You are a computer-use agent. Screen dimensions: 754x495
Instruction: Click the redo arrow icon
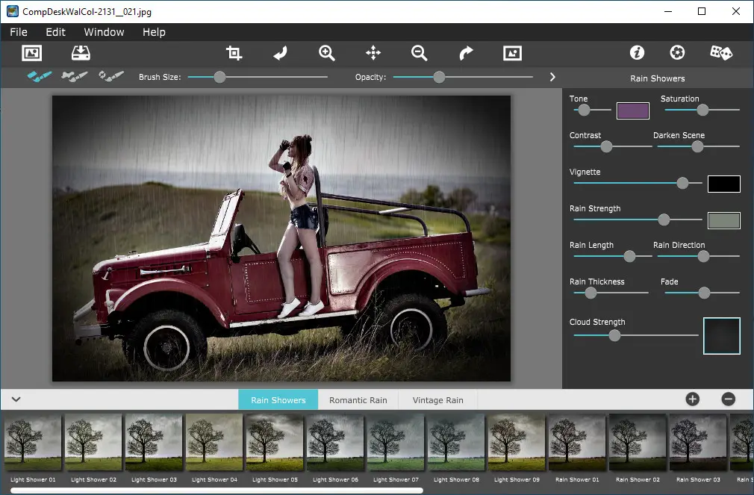466,53
